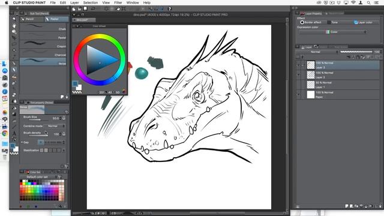Hide Layer 2 with its eye icon

298,75
